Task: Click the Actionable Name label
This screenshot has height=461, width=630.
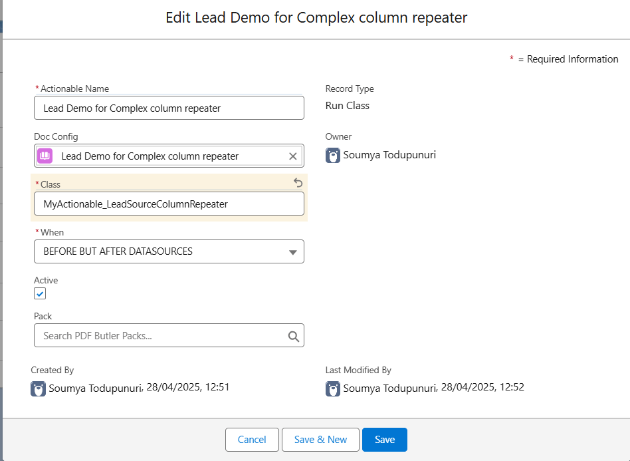Action: [x=74, y=88]
